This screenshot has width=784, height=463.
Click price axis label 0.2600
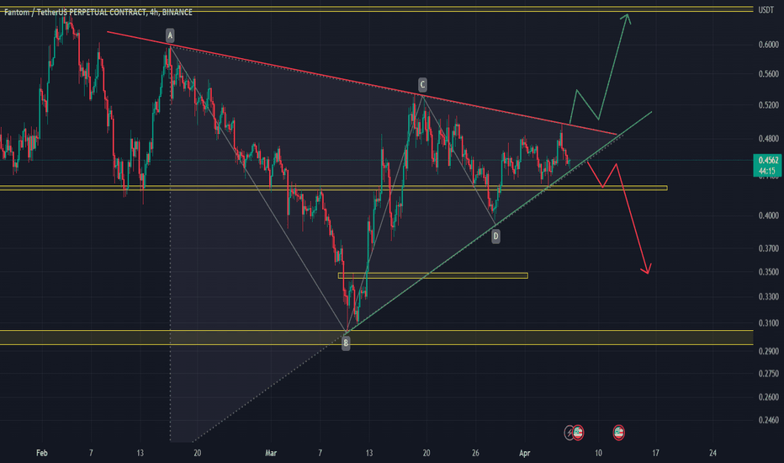[x=769, y=397]
